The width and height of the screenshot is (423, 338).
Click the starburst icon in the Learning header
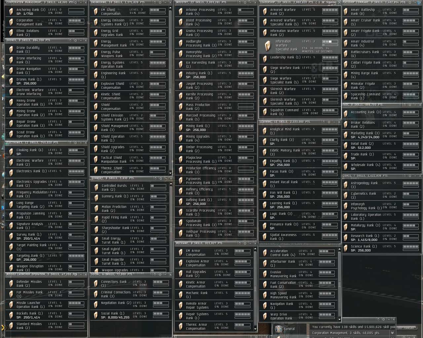[x=324, y=122]
